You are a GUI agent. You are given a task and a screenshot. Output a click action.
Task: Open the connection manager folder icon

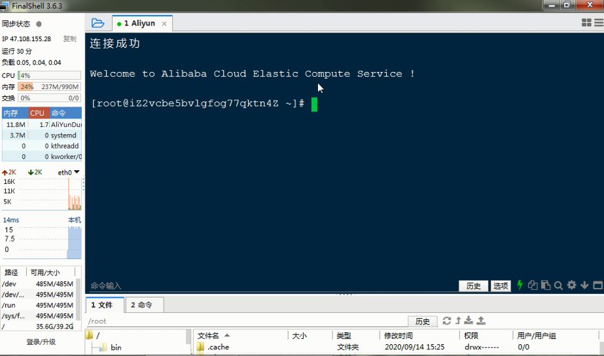click(98, 23)
